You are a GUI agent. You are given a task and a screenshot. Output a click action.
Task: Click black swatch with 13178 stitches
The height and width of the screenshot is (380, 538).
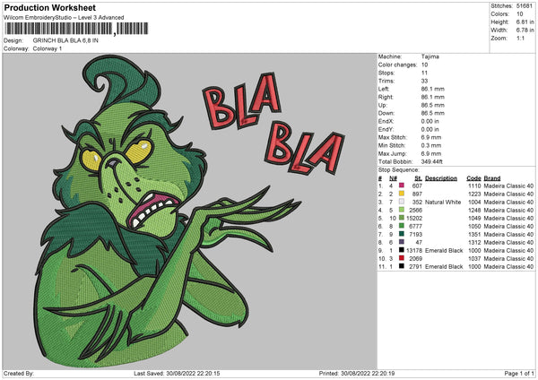tap(402, 250)
